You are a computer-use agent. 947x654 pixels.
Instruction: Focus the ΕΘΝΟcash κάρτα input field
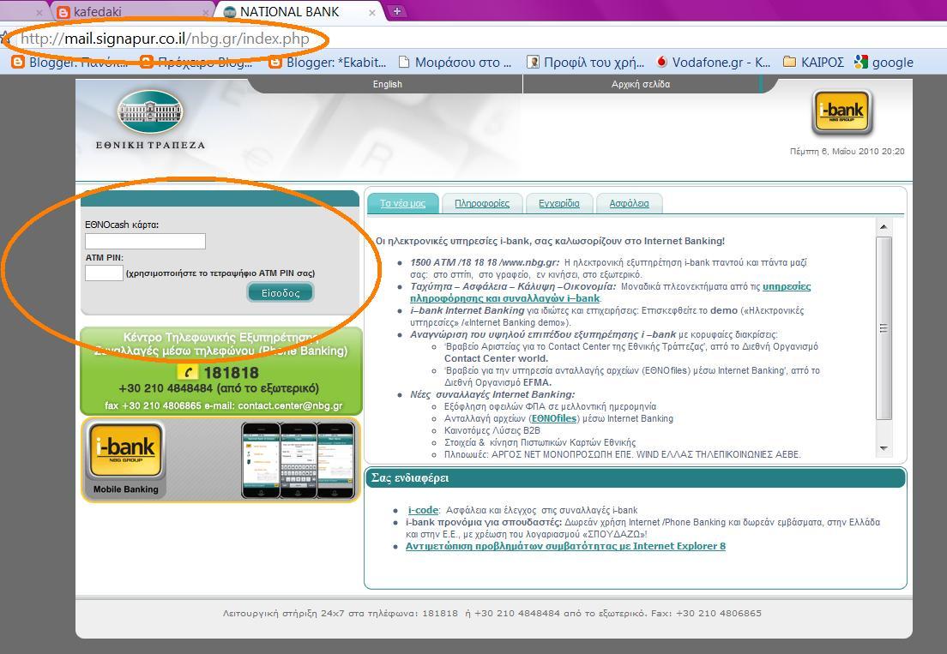[x=145, y=242]
